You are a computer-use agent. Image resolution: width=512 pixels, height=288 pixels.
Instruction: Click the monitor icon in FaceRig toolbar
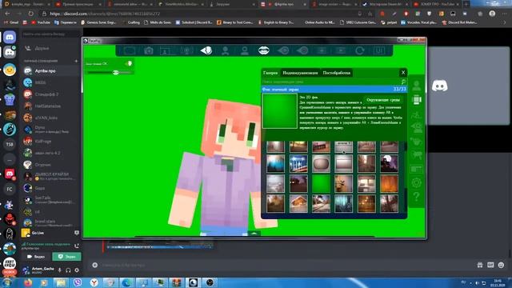pos(130,50)
